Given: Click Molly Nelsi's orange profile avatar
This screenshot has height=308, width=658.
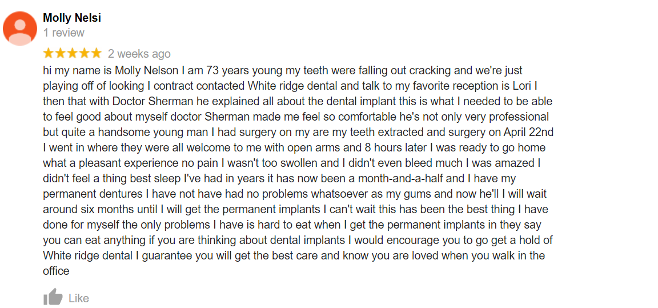Looking at the screenshot, I should (20, 27).
